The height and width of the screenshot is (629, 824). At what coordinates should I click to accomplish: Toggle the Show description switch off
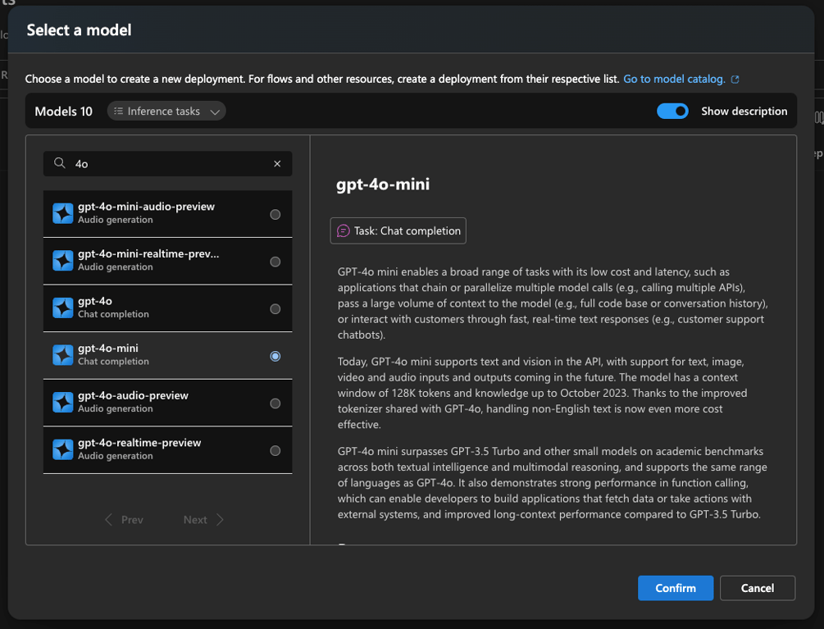tap(672, 112)
